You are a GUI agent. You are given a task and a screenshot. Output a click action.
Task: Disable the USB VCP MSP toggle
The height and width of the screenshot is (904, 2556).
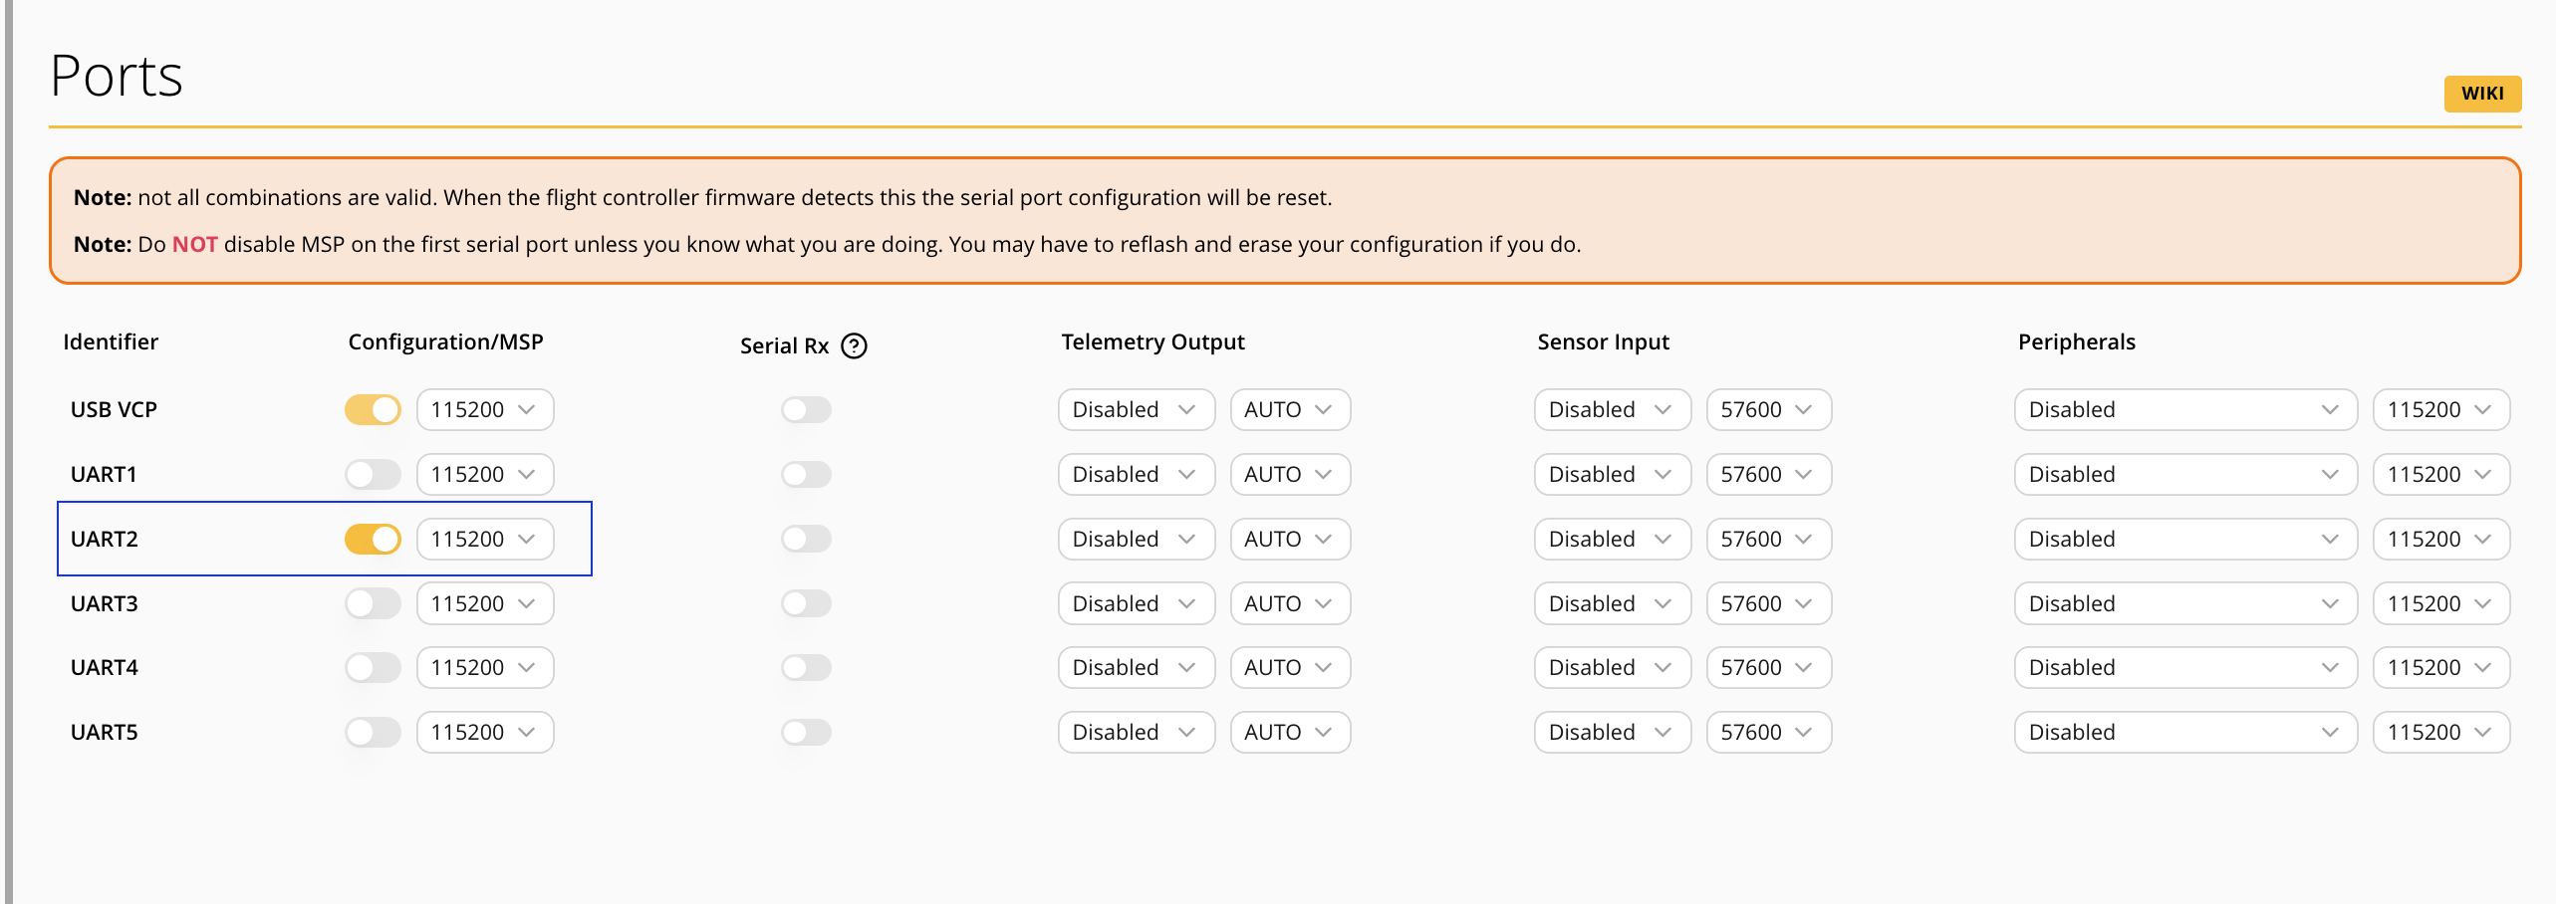click(x=373, y=409)
